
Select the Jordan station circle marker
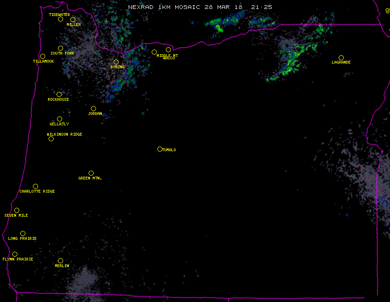(94, 109)
